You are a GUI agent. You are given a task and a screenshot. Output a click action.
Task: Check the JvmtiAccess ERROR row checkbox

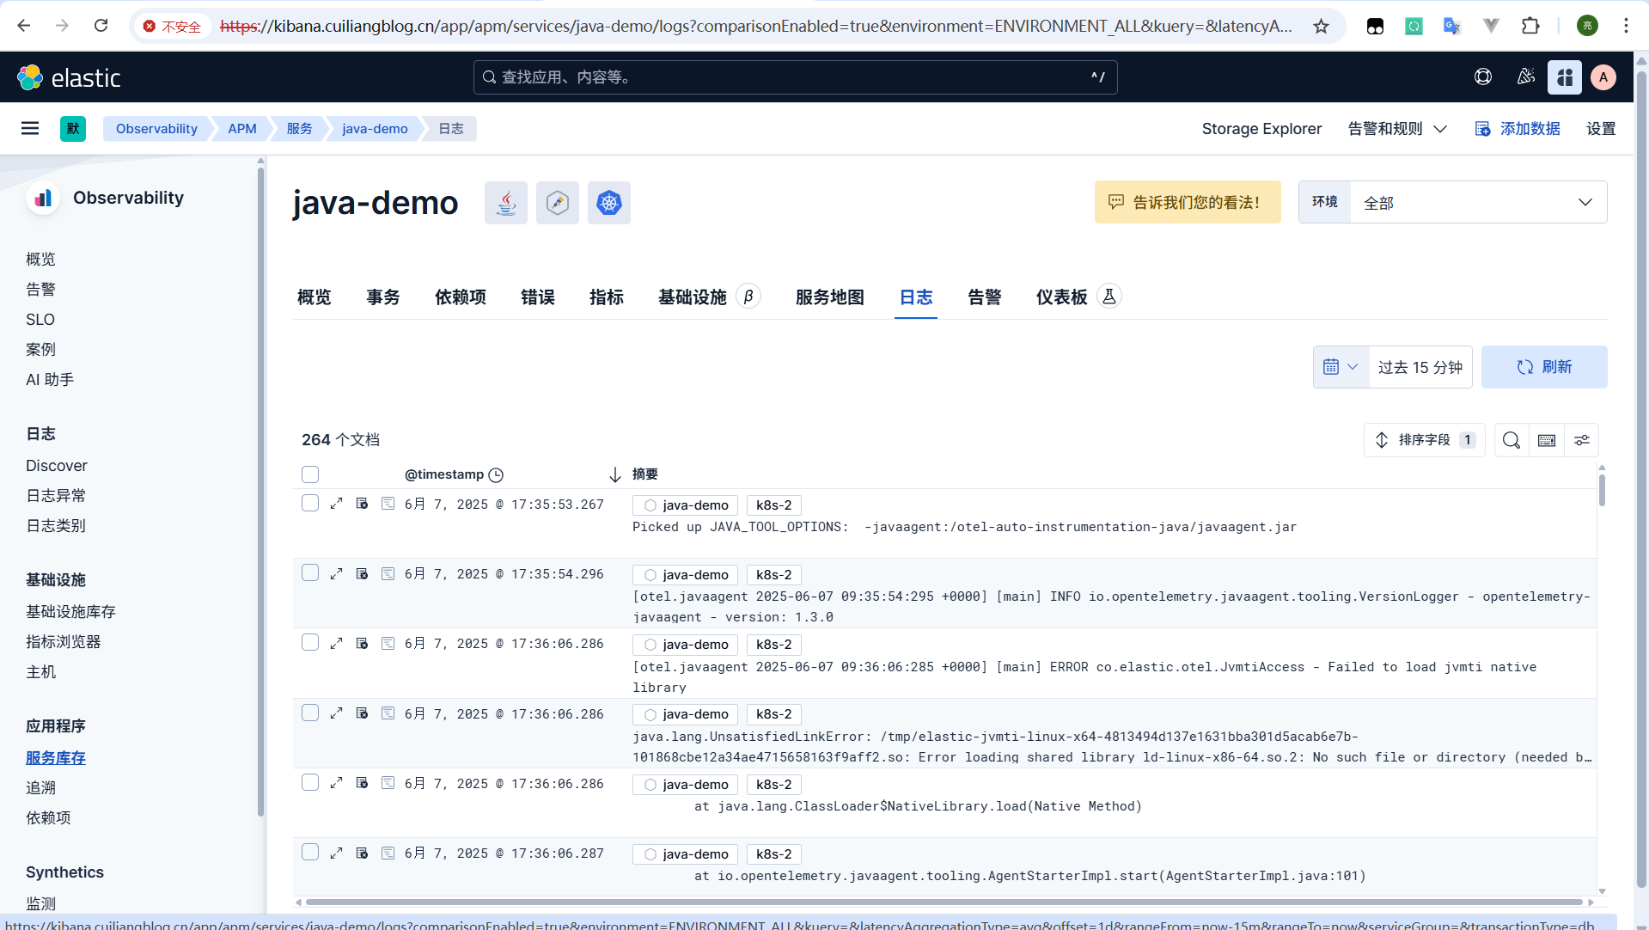pyautogui.click(x=310, y=642)
